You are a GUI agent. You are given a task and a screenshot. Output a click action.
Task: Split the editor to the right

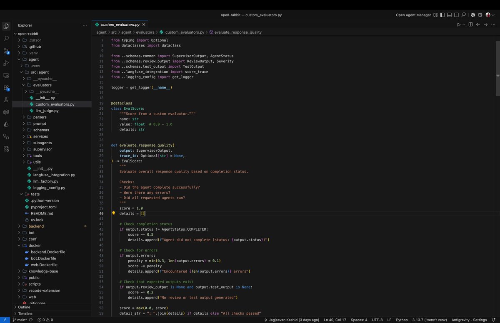pos(470,25)
